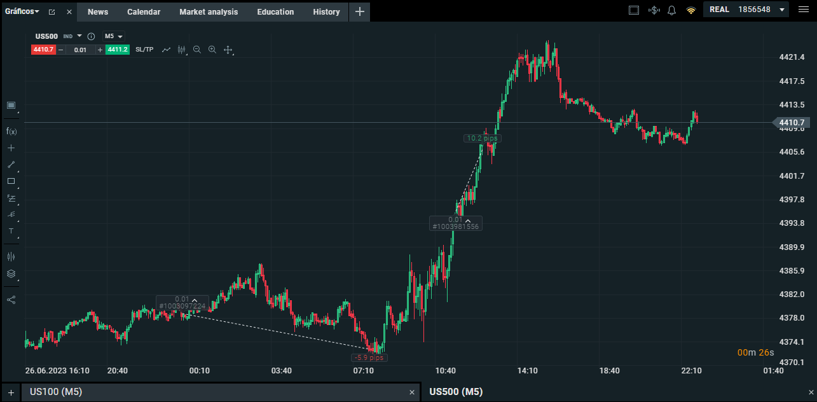Image resolution: width=817 pixels, height=402 pixels.
Task: Open the main hamburger menu
Action: (x=802, y=10)
